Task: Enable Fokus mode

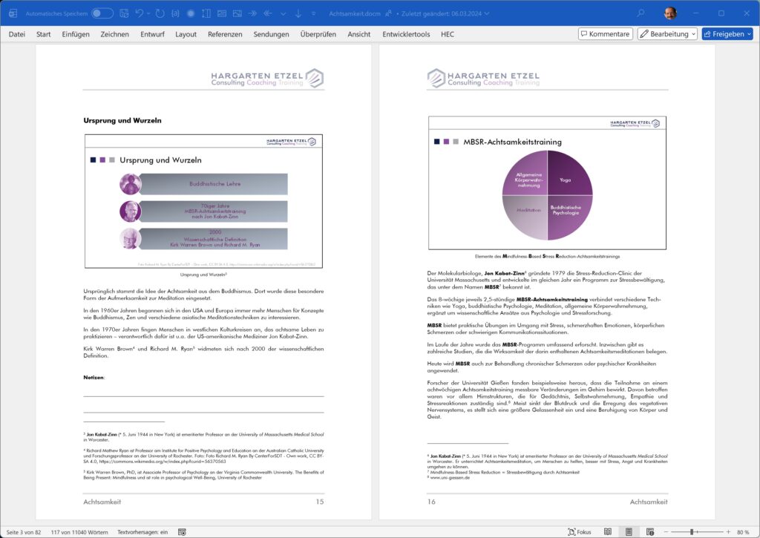Action: coord(579,532)
